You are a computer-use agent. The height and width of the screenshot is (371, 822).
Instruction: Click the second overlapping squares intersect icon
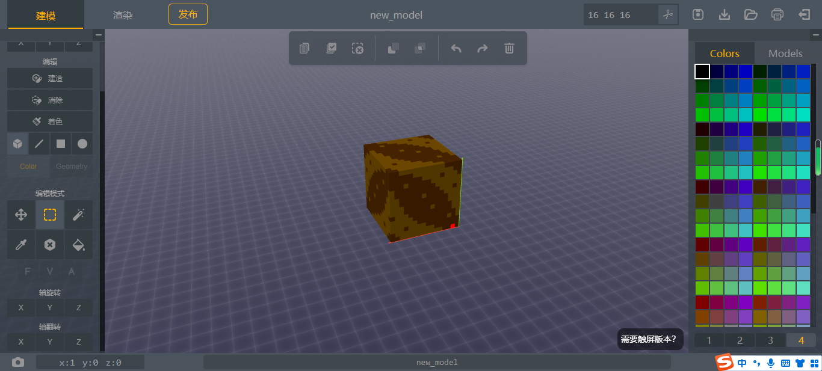[420, 48]
